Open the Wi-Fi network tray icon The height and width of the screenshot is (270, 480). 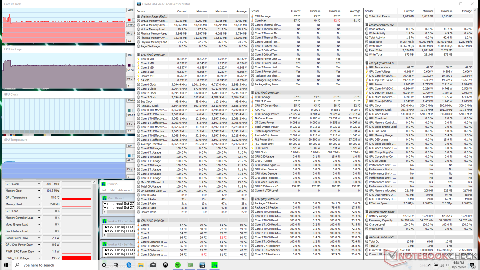tap(442, 265)
